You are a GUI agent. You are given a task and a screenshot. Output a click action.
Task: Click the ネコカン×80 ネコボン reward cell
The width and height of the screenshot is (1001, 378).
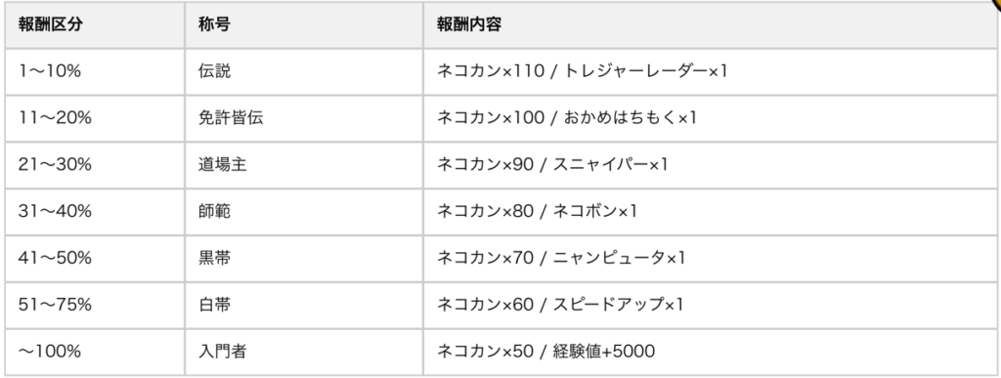point(710,212)
